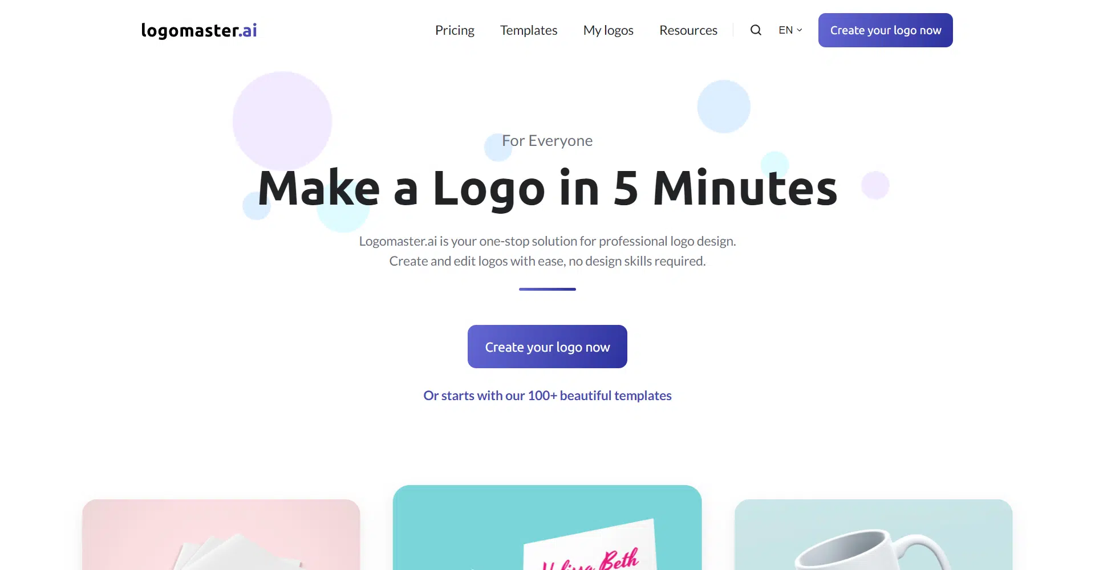This screenshot has width=1095, height=570.
Task: Open the teal business card mockup
Action: (x=547, y=528)
